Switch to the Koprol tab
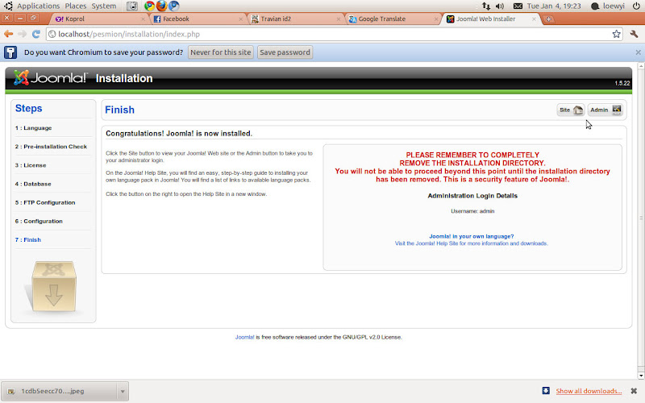645x403 pixels. (98, 19)
